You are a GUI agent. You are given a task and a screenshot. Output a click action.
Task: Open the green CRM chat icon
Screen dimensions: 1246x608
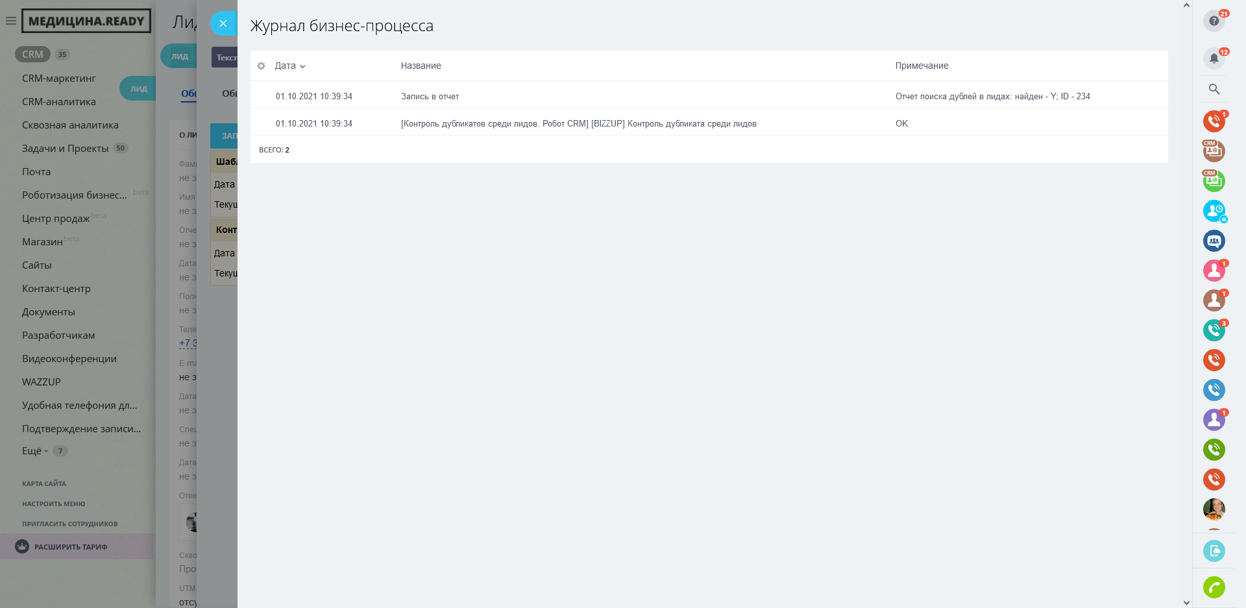[1214, 181]
